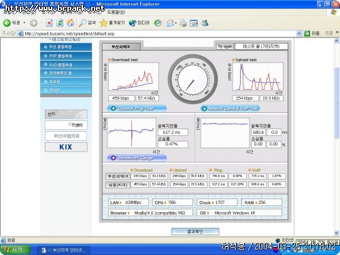Select the 617.2 ms latency value
Viewport: 340px width, 255px height.
[x=173, y=132]
